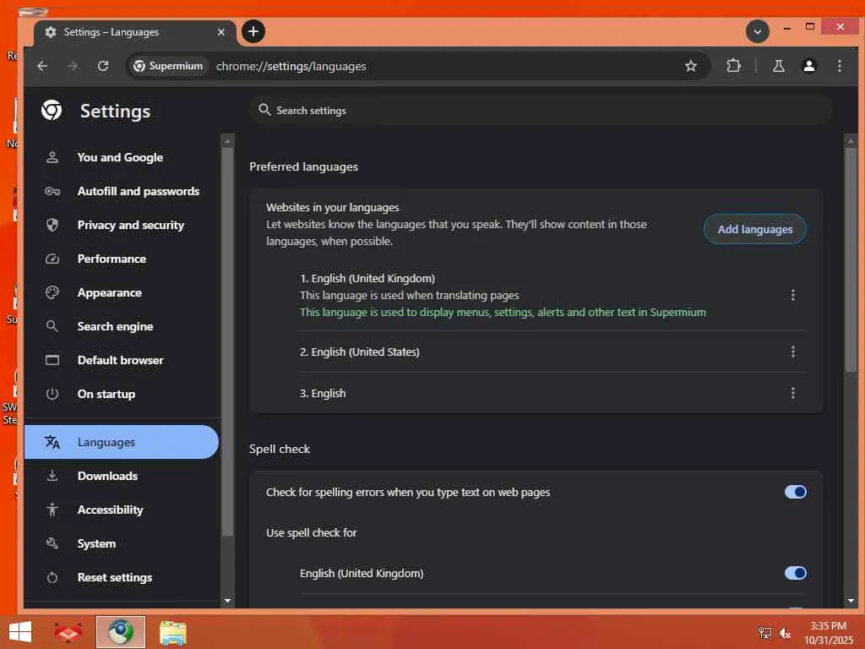
Task: Go to Privacy and security
Action: 131,225
